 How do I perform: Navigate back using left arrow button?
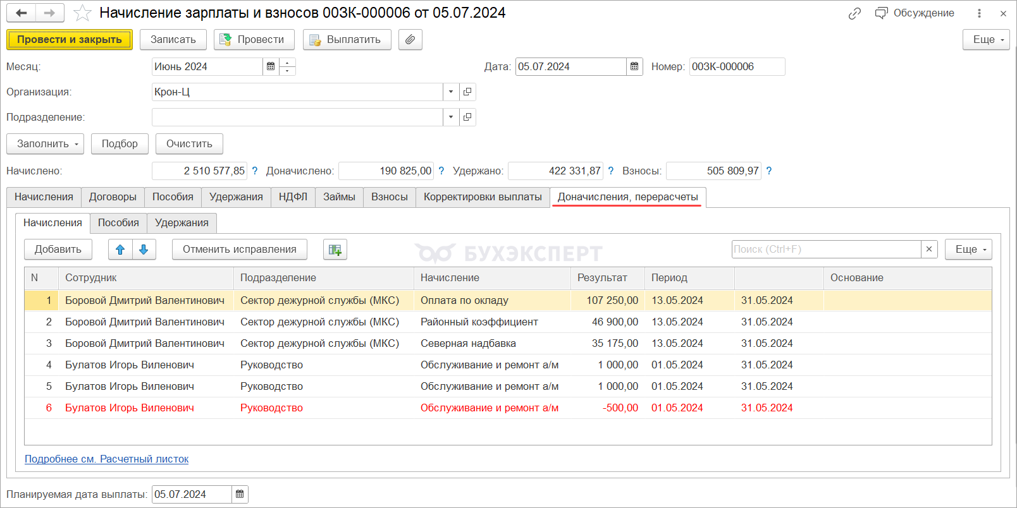[x=22, y=13]
